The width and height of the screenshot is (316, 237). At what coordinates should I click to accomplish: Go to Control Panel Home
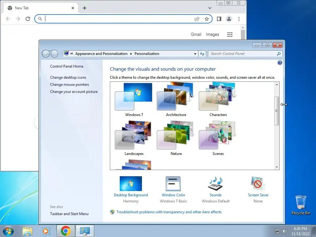pos(67,66)
